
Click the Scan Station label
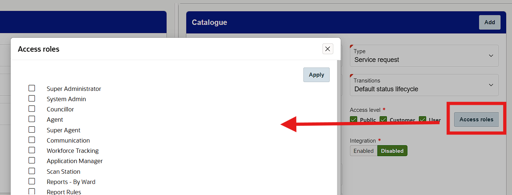[x=63, y=172]
